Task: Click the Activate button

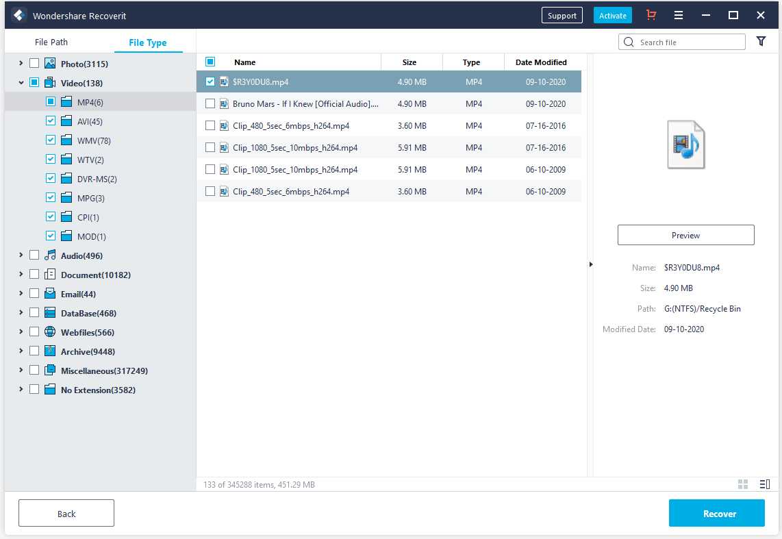Action: pyautogui.click(x=612, y=16)
